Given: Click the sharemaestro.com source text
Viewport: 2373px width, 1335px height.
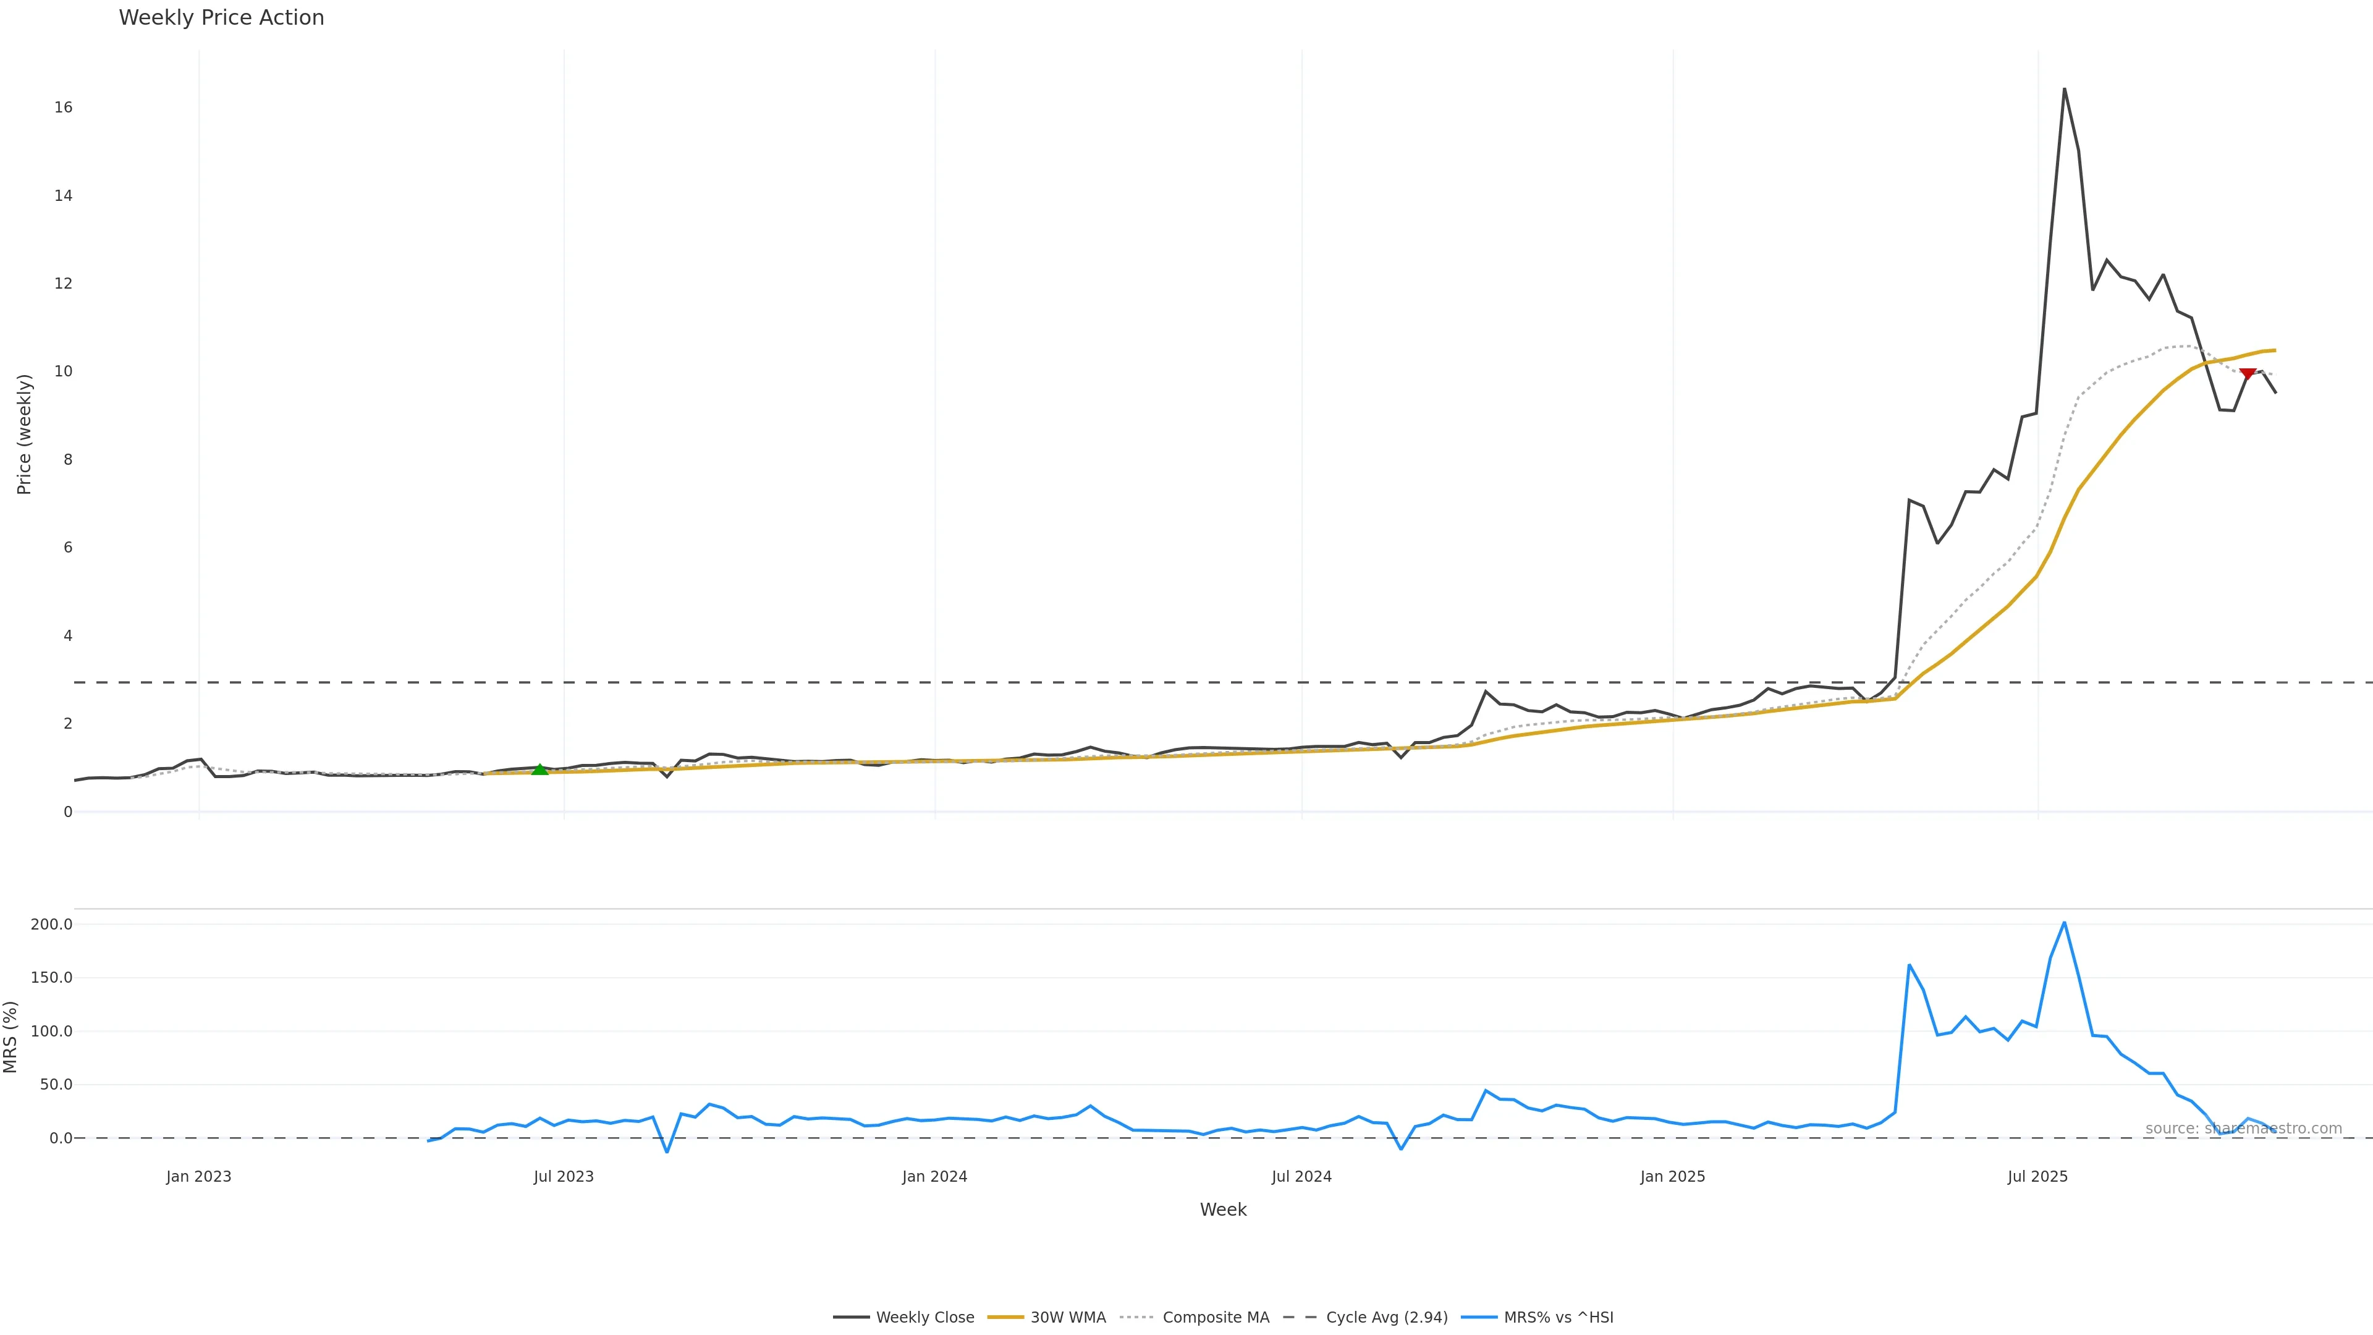Looking at the screenshot, I should point(2243,1129).
